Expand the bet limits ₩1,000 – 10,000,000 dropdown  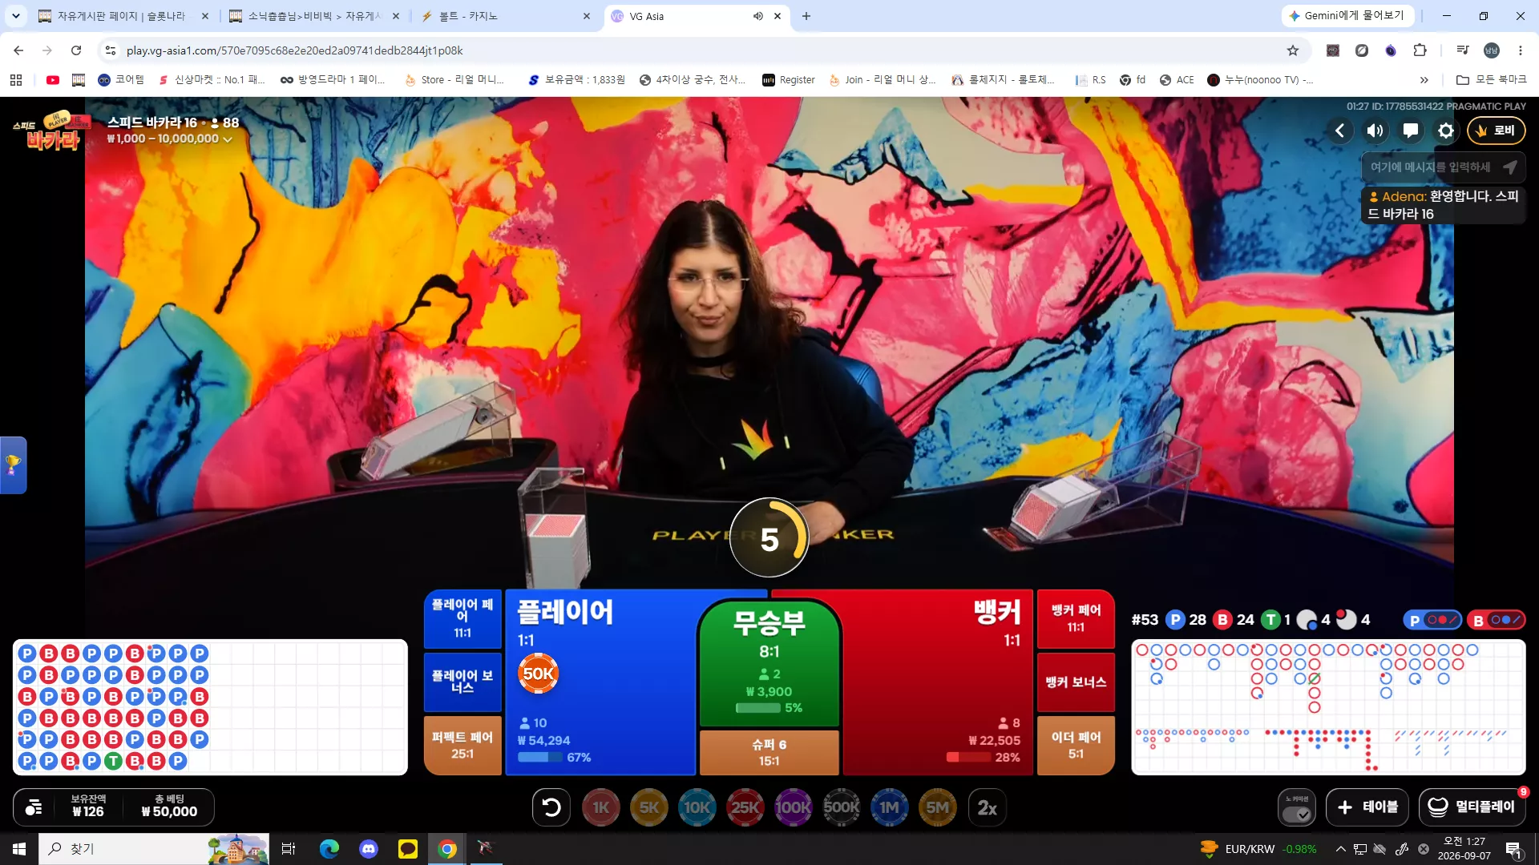click(169, 139)
